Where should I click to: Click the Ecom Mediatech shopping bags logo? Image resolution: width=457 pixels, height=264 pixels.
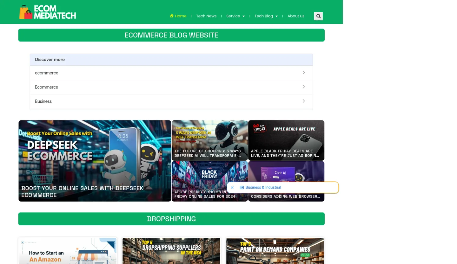tap(48, 12)
